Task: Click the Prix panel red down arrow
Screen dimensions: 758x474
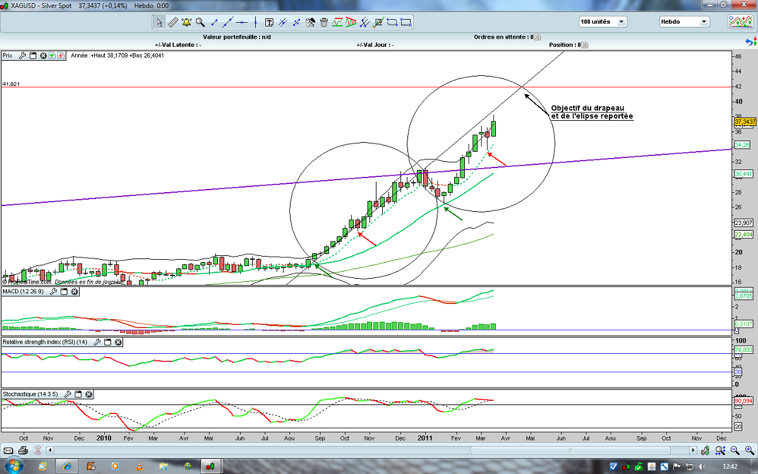Action: coord(61,56)
